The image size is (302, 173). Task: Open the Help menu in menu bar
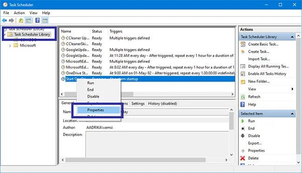46,13
